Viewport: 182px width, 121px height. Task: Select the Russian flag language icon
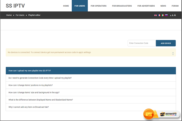pyautogui.click(x=166, y=15)
